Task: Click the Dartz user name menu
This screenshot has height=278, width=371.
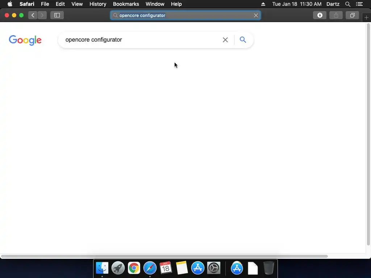Action: (333, 4)
